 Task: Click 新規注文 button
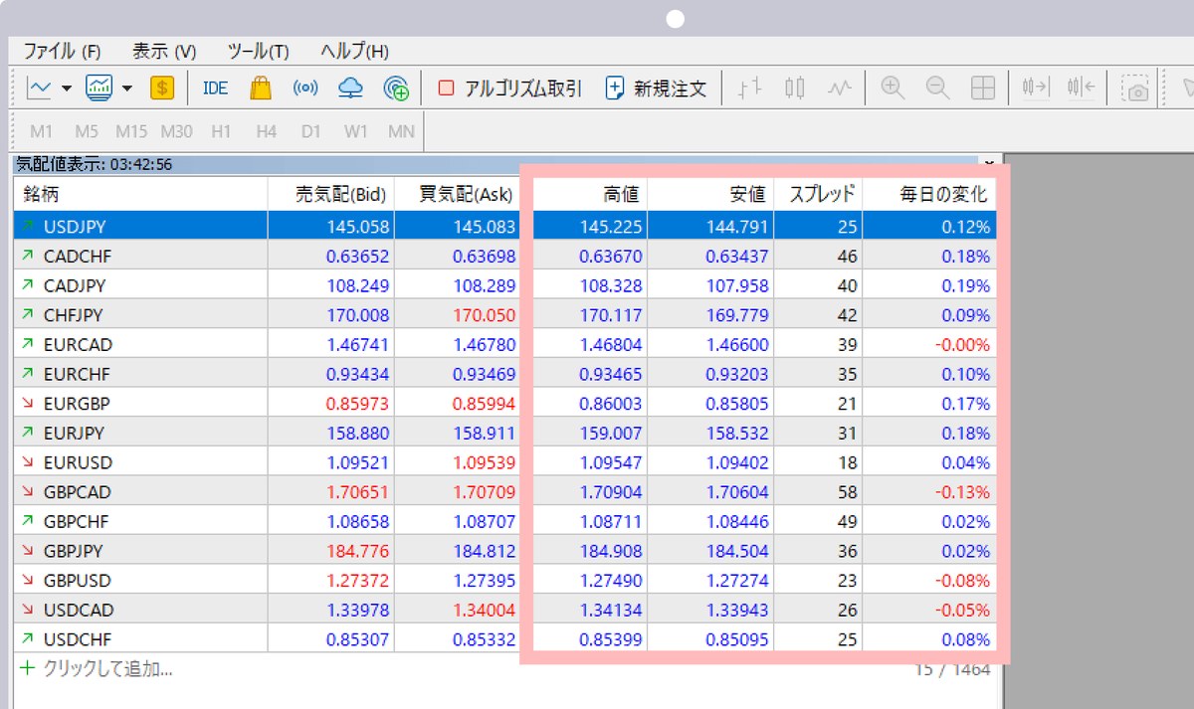[657, 88]
